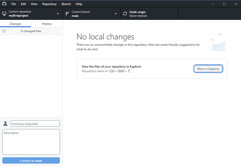Click the branch icon beside Current branch
Viewport: 241px width, 166px height.
67,14
